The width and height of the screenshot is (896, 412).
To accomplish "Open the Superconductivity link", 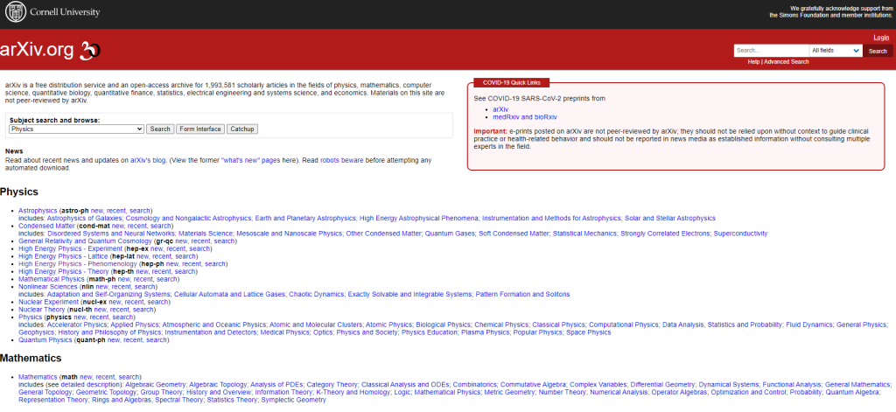I will pos(740,234).
